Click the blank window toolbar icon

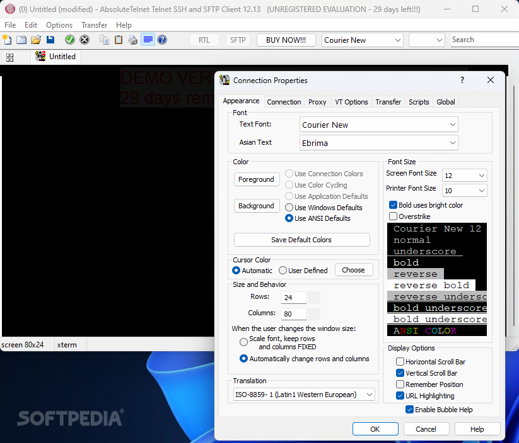(21, 40)
